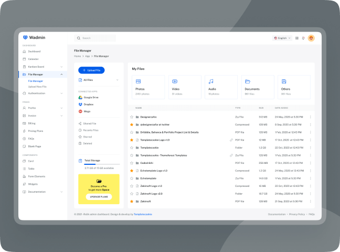Click link icon on Templatecookie Logo v1.0

[x=231, y=140]
